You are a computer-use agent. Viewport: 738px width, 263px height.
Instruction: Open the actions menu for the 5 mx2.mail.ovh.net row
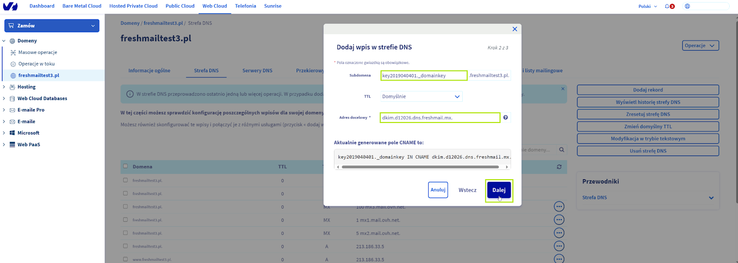coord(559,233)
